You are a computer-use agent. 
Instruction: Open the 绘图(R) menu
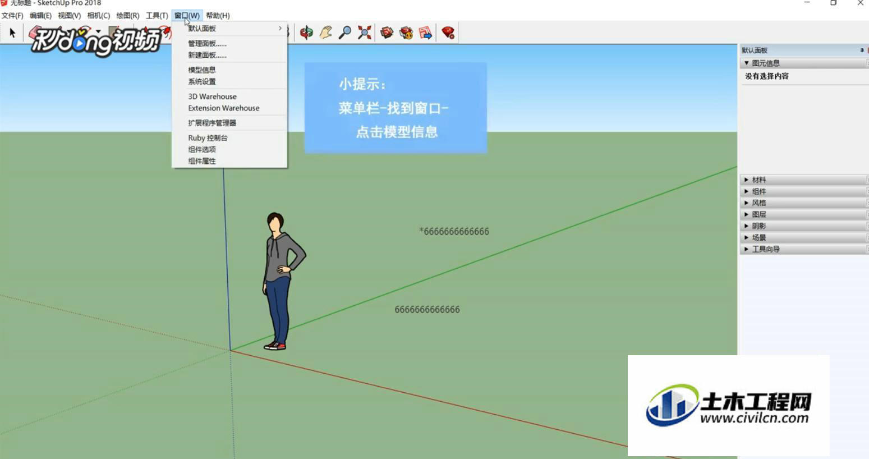coord(127,16)
